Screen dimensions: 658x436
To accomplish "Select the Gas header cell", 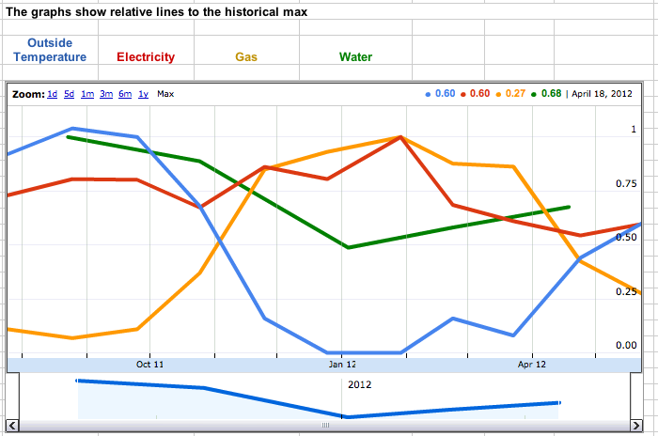I will point(246,57).
